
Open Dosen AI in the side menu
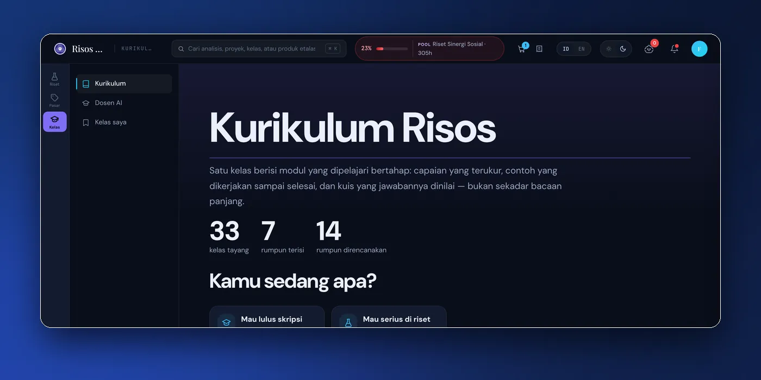[124, 103]
